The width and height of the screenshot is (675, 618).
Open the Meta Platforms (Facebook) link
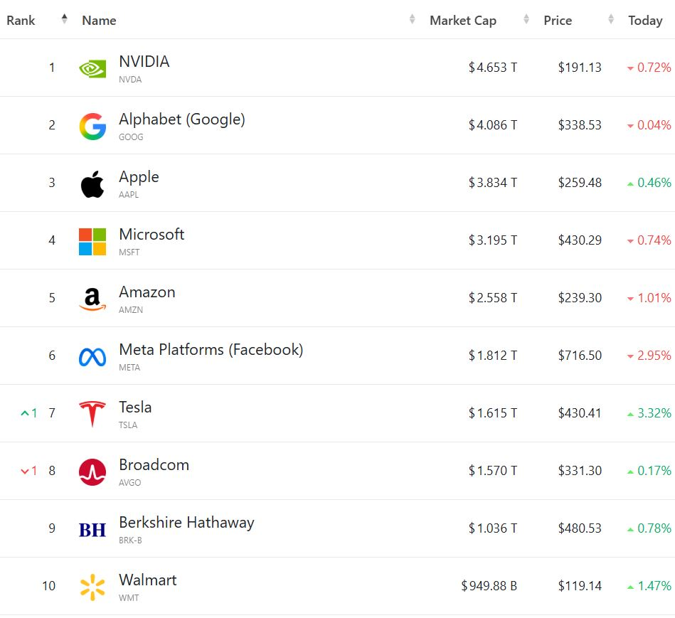tap(211, 350)
